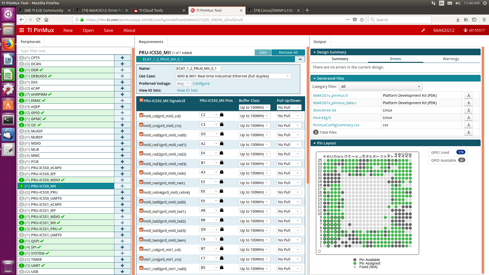Collapse ECAT_1_2_PRU0_MII_0_1 with minus icon
Viewport: 489px width, 275px height.
tap(300, 59)
